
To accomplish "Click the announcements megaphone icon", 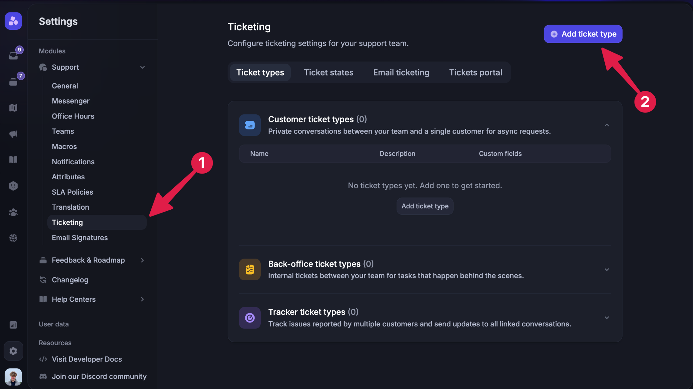I will click(x=13, y=134).
